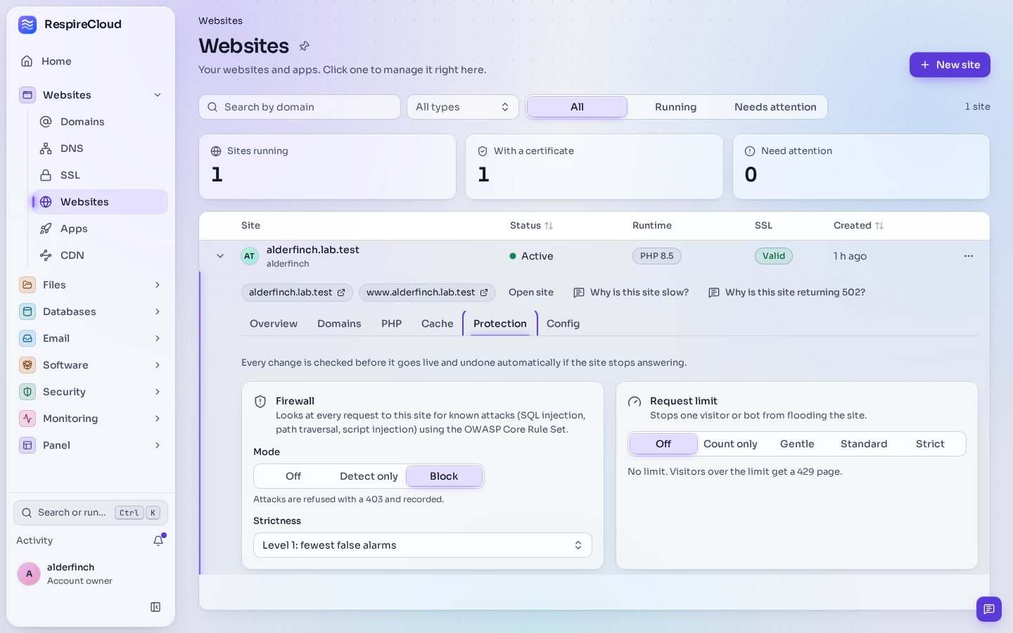Switch to the Overview tab
The image size is (1013, 633).
click(x=274, y=324)
